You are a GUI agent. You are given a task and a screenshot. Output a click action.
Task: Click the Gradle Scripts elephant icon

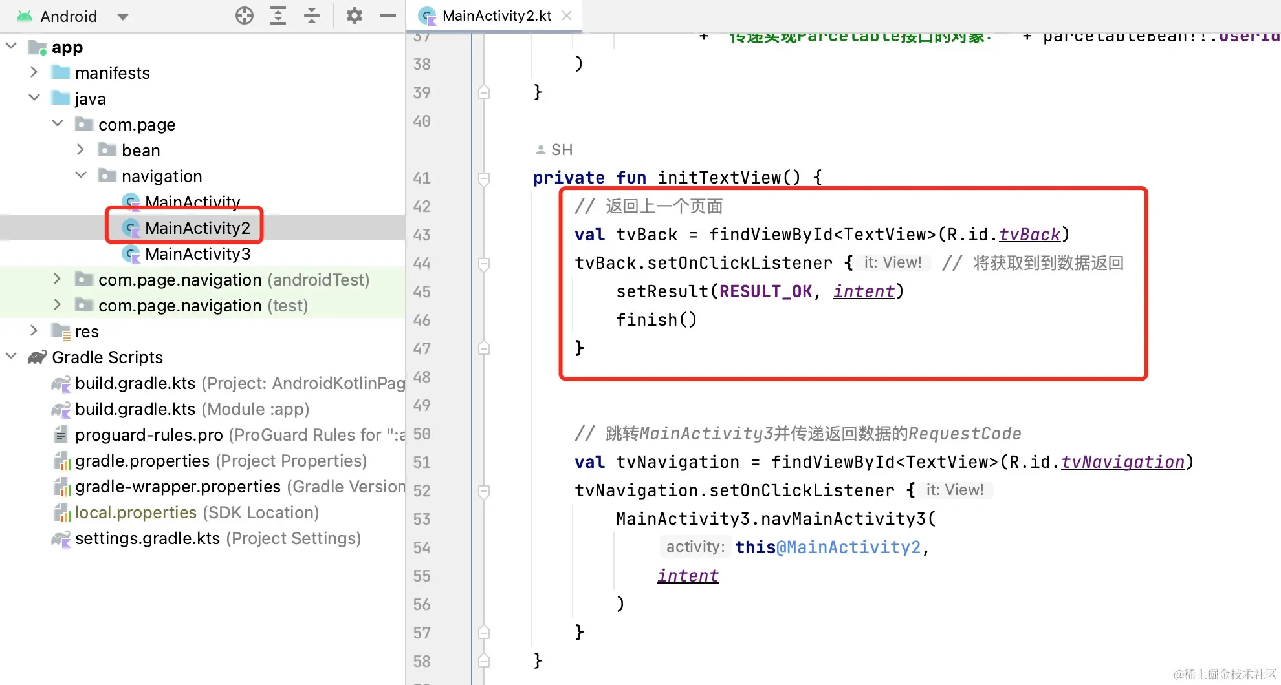tap(38, 357)
